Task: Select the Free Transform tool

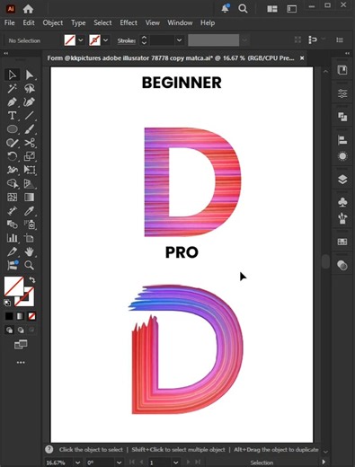Action: coord(29,170)
